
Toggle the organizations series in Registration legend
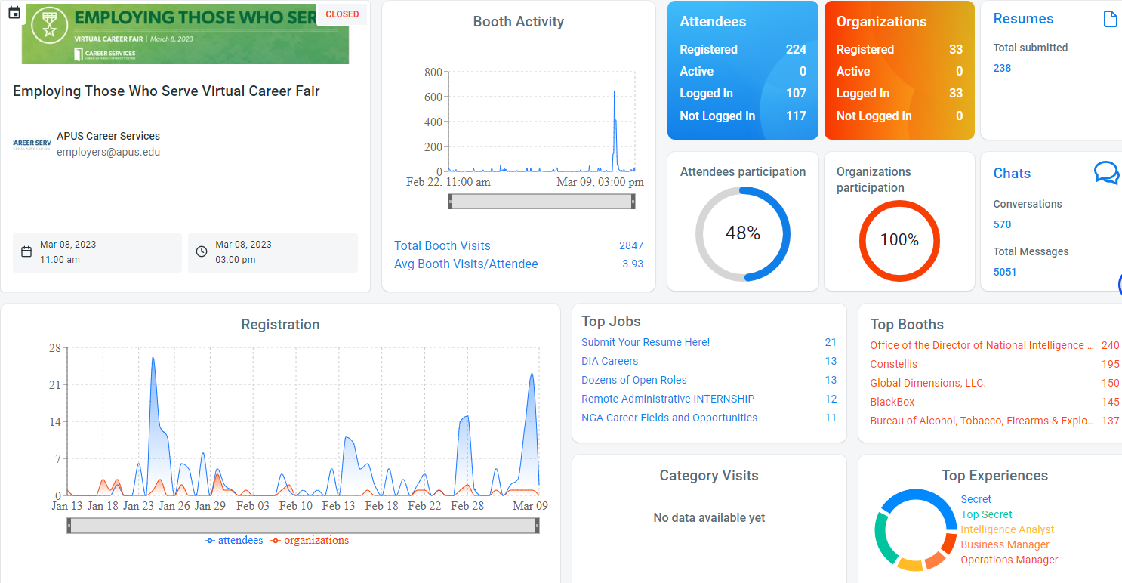point(310,540)
